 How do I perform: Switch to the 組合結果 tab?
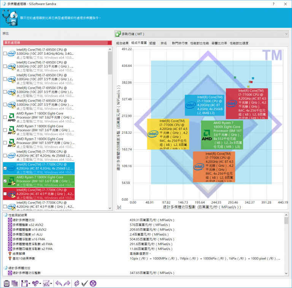coord(122,43)
